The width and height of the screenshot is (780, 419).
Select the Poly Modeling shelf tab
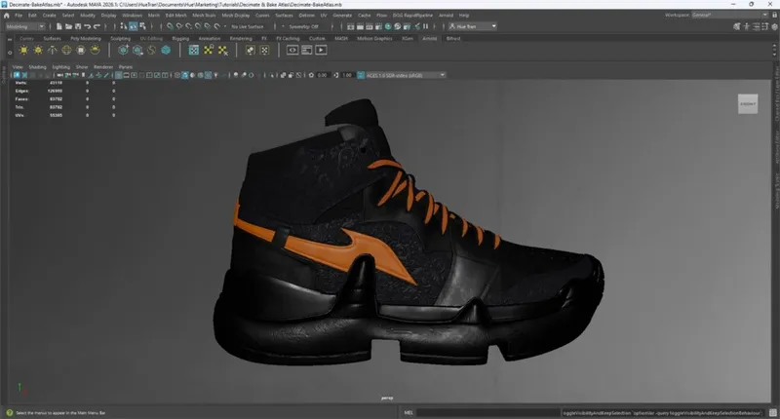tap(84, 38)
